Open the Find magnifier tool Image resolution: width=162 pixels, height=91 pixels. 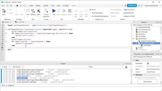click(28, 11)
